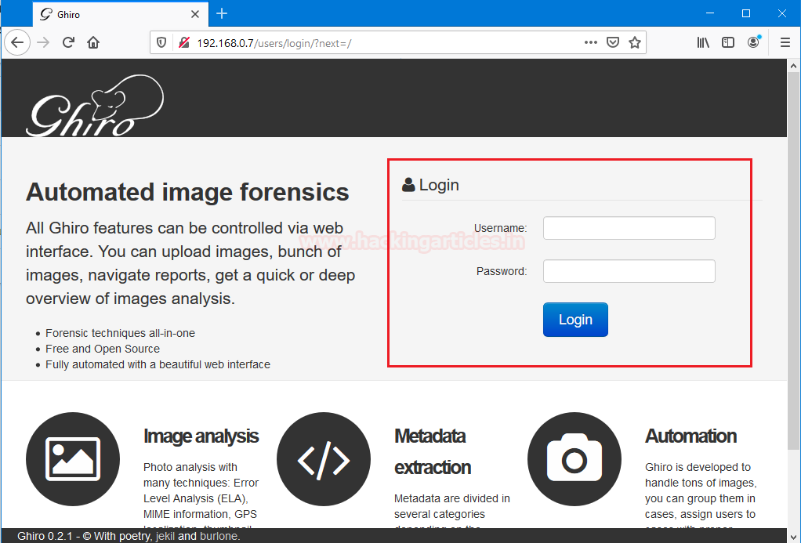
Task: Click the Automated image forensics heading
Action: [x=187, y=193]
